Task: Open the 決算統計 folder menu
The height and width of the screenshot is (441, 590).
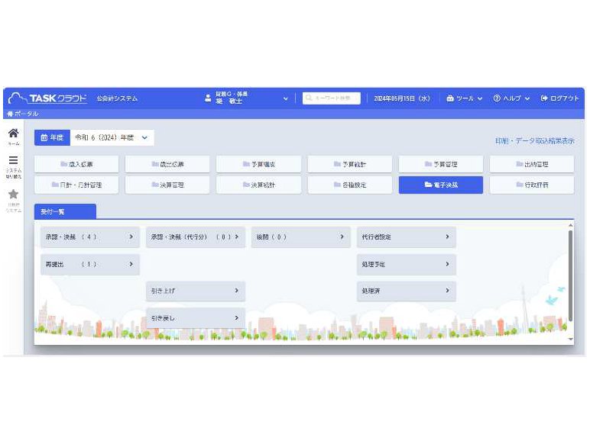Action: click(x=259, y=185)
